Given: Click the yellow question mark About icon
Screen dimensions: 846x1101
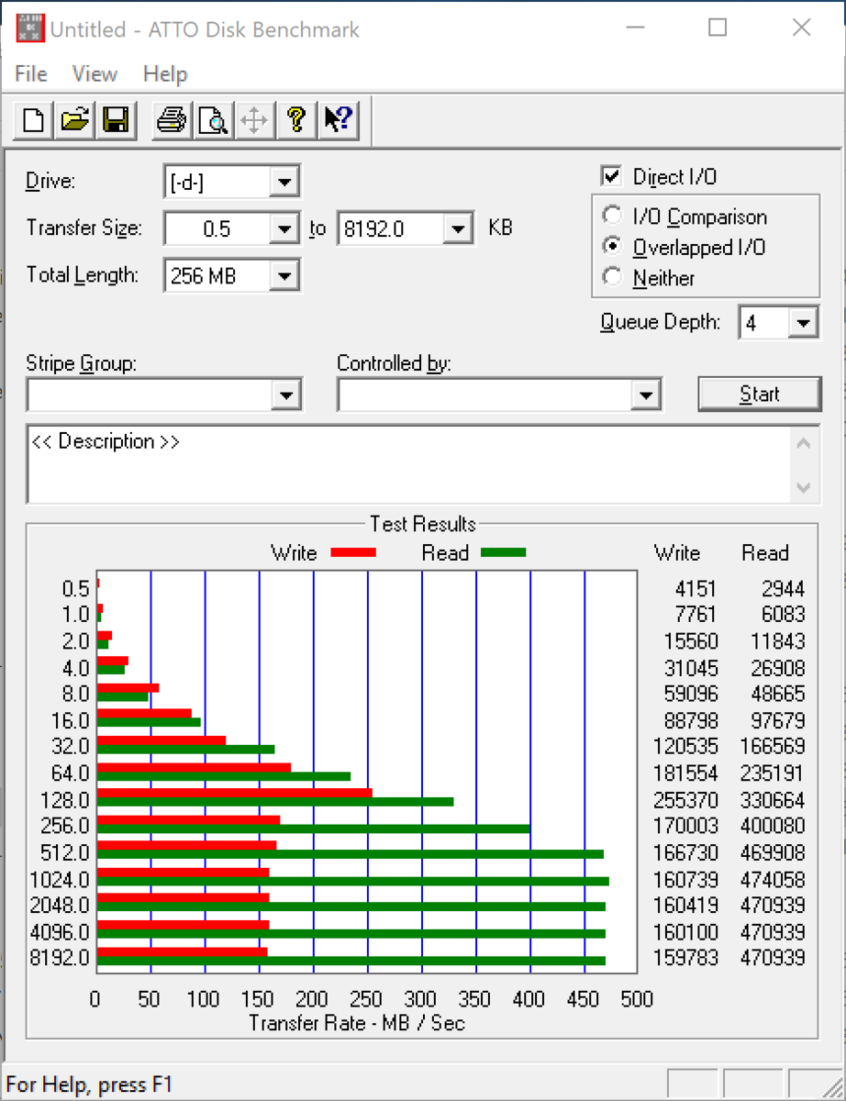Looking at the screenshot, I should coord(295,119).
